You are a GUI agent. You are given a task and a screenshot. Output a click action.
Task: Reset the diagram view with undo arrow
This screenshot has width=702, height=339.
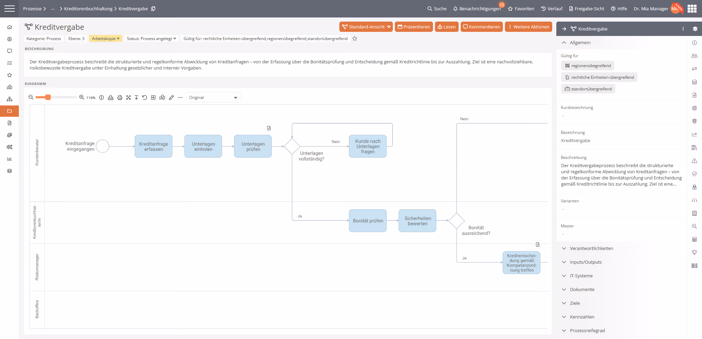(145, 98)
